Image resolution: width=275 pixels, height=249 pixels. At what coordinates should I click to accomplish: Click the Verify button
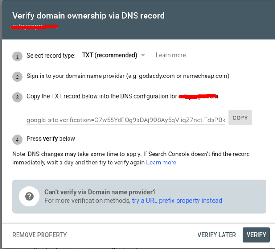tap(256, 235)
